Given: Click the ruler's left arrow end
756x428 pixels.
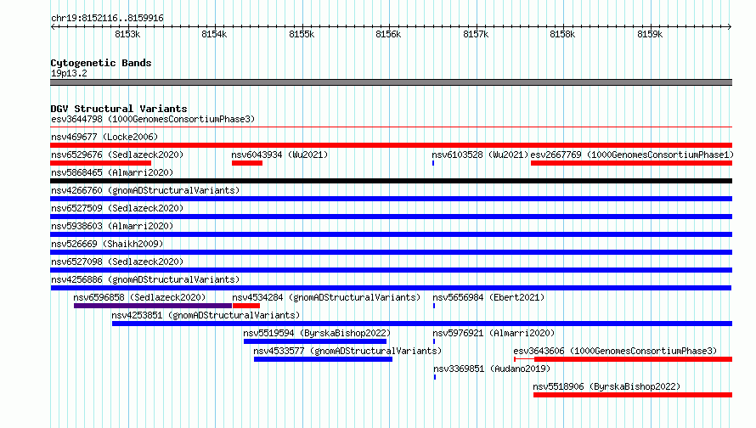Looking at the screenshot, I should tap(53, 26).
